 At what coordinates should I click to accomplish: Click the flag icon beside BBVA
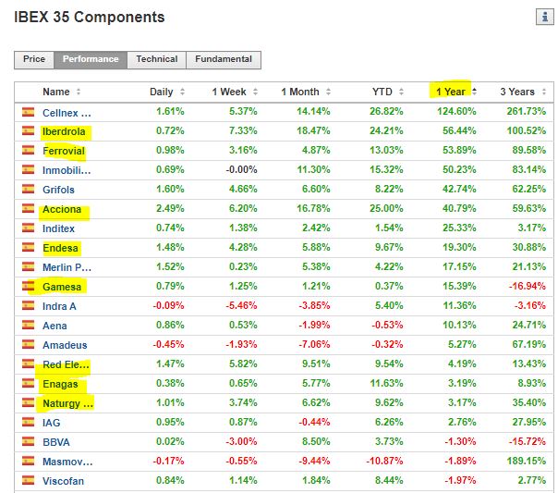point(28,442)
